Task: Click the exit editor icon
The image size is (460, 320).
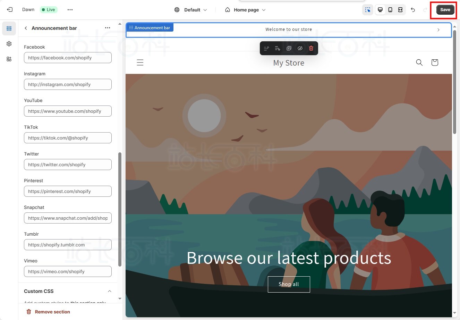Action: click(x=10, y=10)
